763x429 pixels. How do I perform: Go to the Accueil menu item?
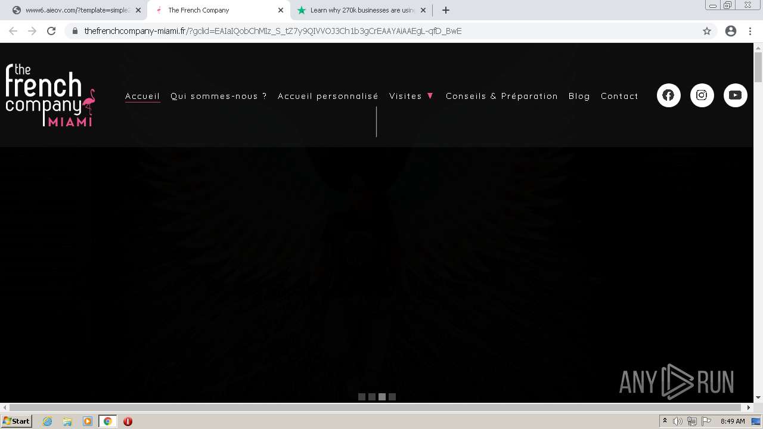[142, 96]
